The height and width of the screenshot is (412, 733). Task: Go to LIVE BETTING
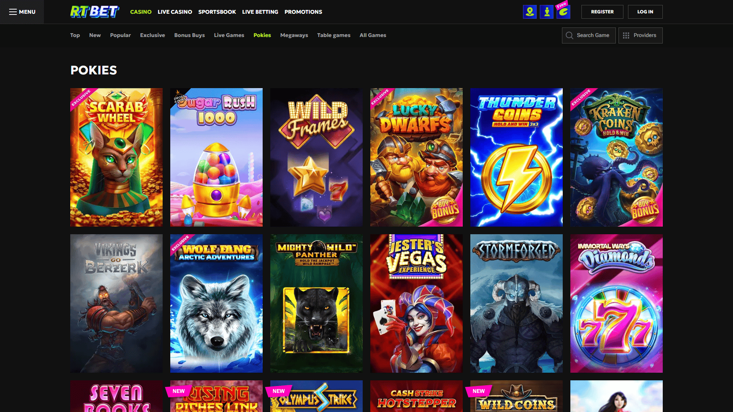point(260,12)
